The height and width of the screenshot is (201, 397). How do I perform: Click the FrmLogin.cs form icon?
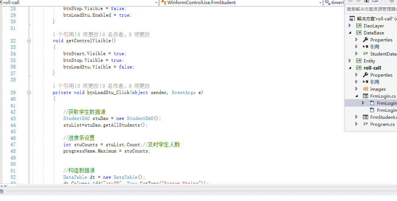click(x=366, y=96)
